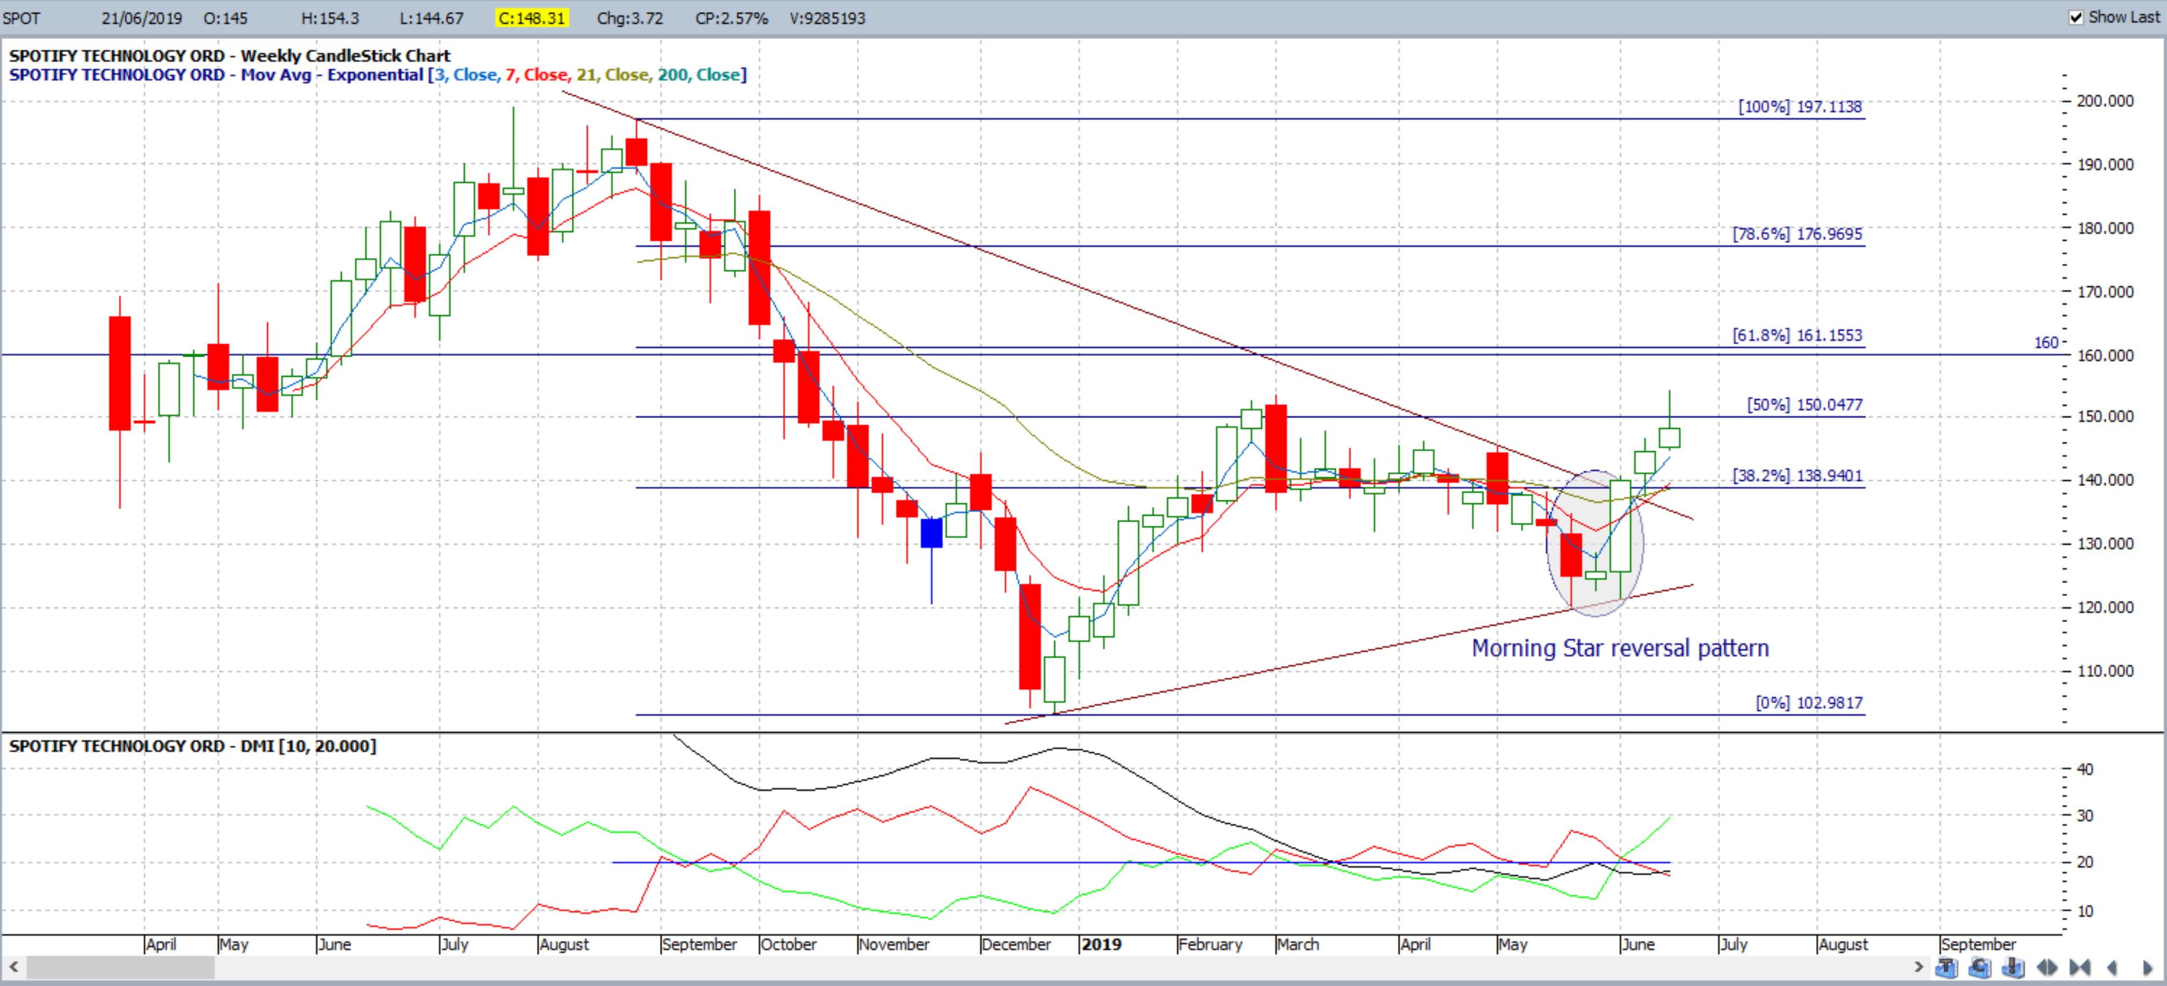Click the high value H:154.3
This screenshot has width=2167, height=986.
(x=330, y=18)
